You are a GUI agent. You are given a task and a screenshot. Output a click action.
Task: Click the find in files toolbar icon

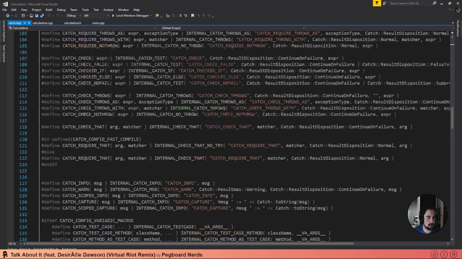pos(157,16)
